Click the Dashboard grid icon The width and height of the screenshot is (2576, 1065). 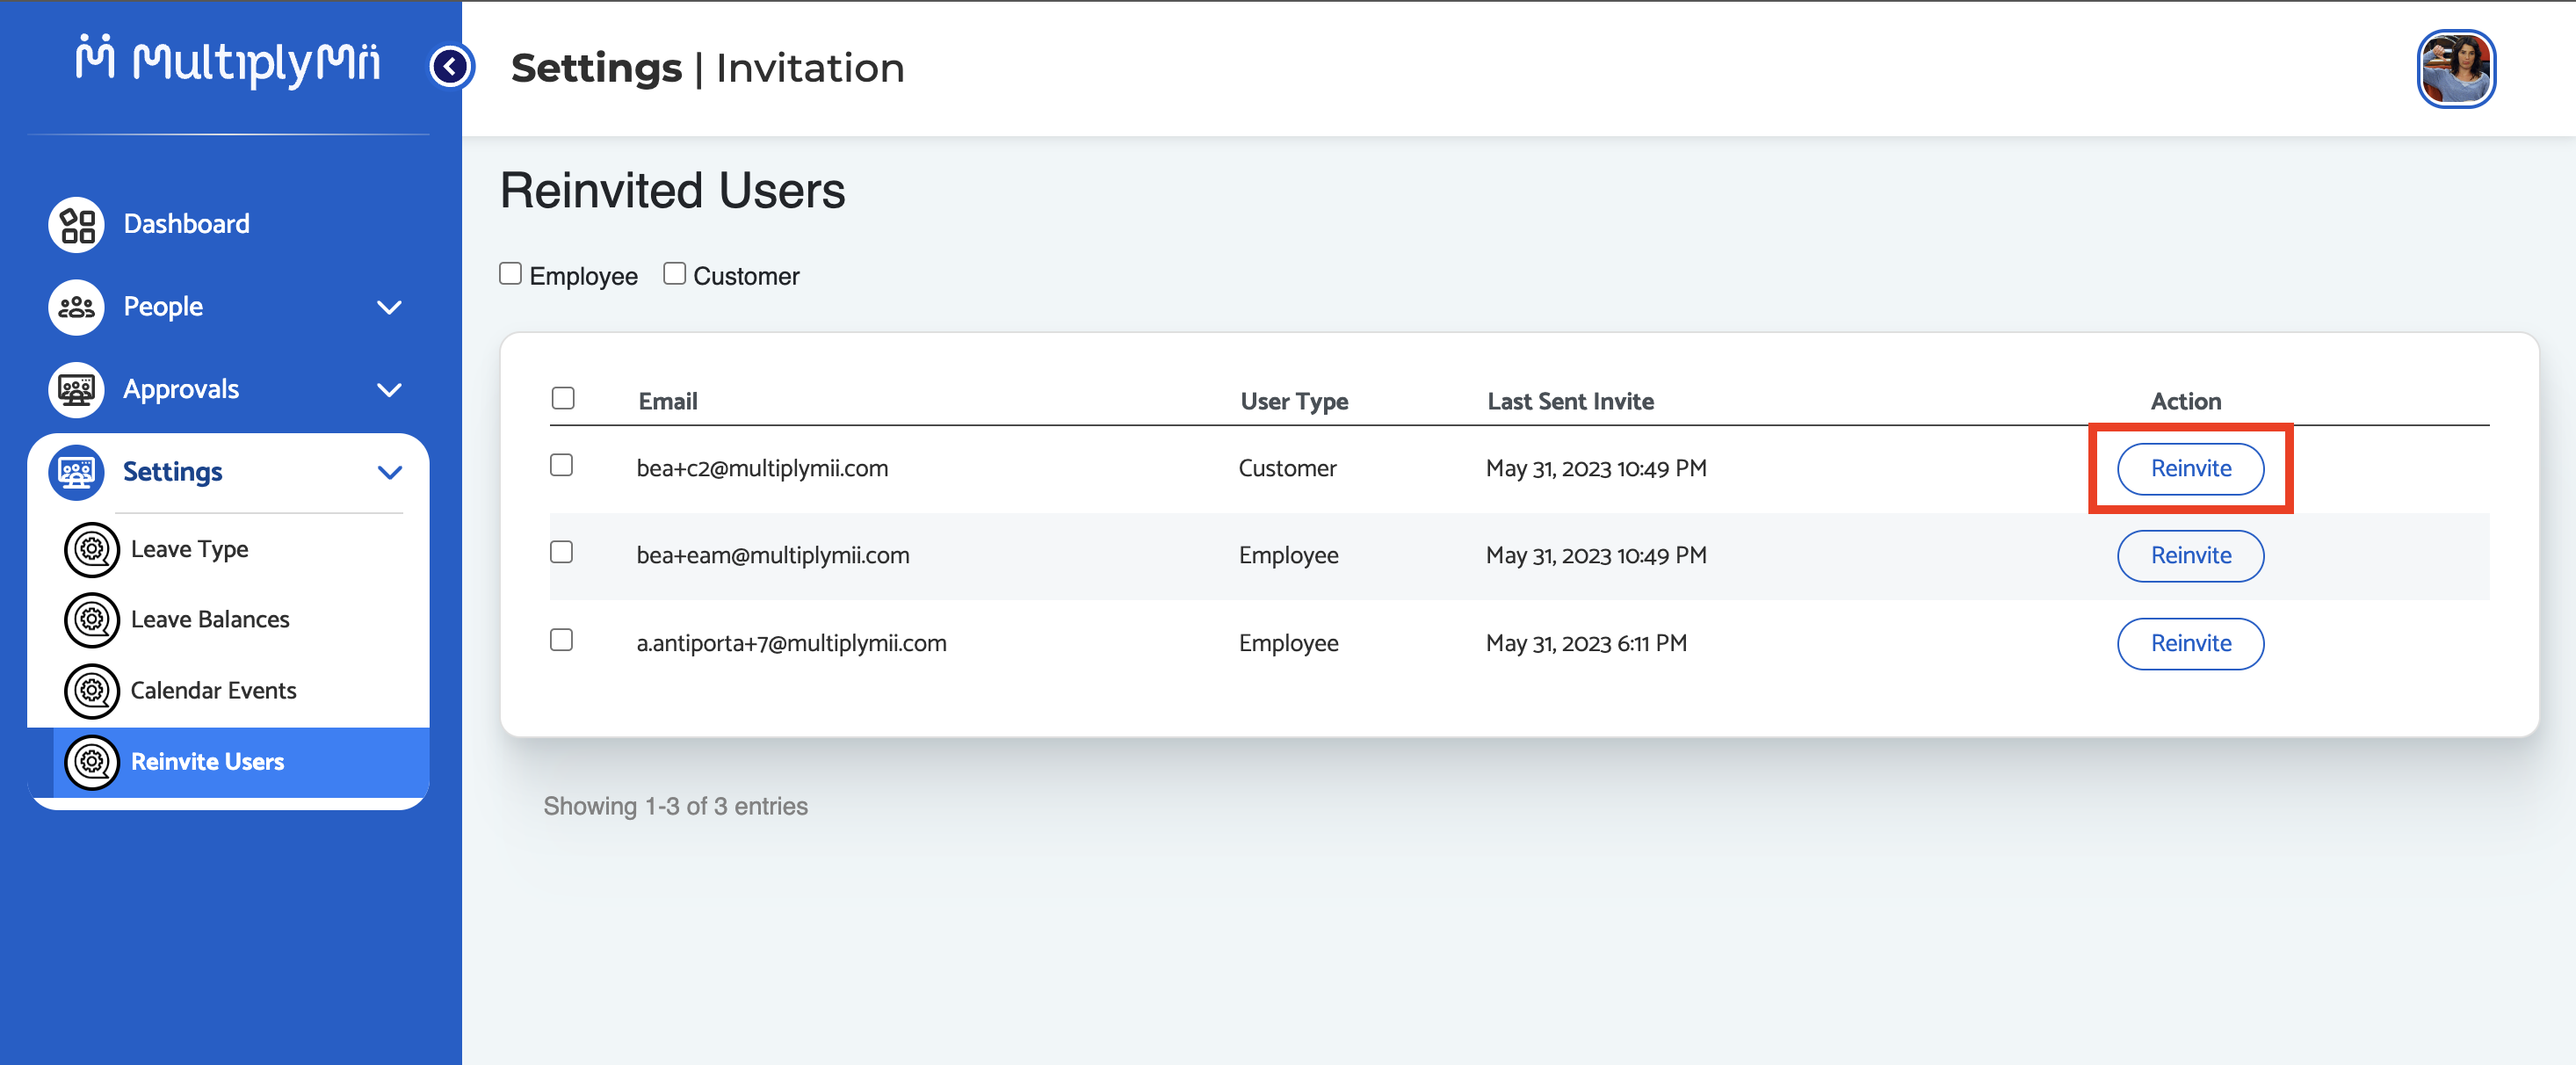(77, 224)
